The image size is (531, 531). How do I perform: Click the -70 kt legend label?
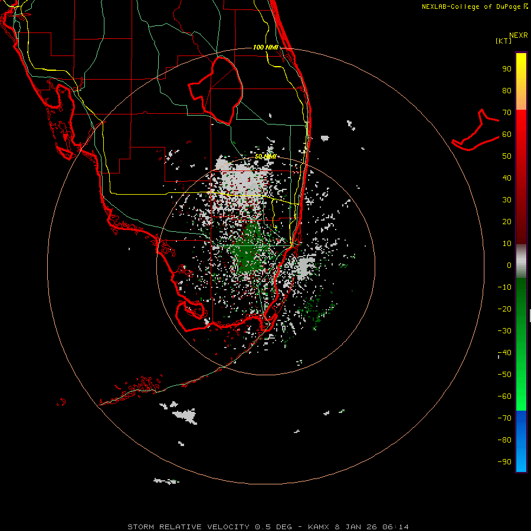(504, 418)
